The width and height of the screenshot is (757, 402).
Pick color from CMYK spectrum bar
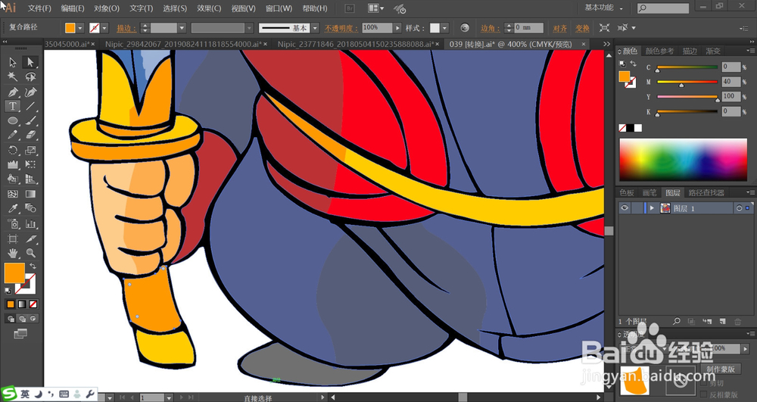pyautogui.click(x=683, y=160)
